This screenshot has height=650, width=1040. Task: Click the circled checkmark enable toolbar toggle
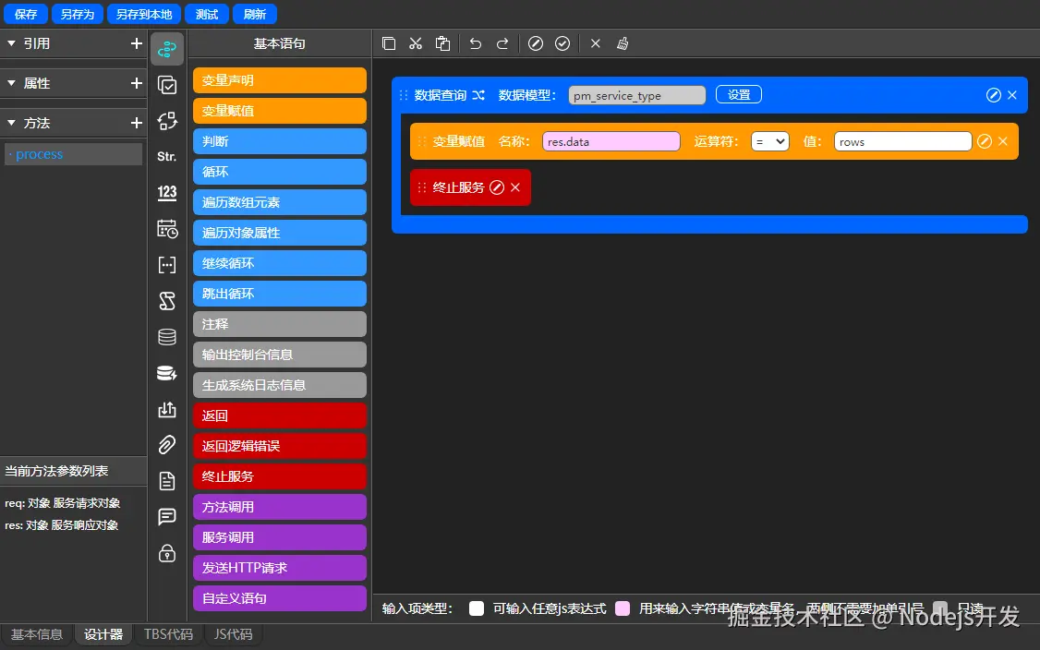click(562, 43)
